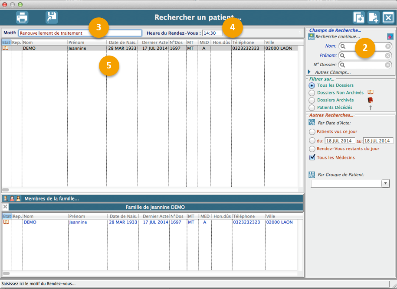The height and width of the screenshot is (289, 397).
Task: Open the Par Groupe de Patient dropdown
Action: click(x=385, y=184)
